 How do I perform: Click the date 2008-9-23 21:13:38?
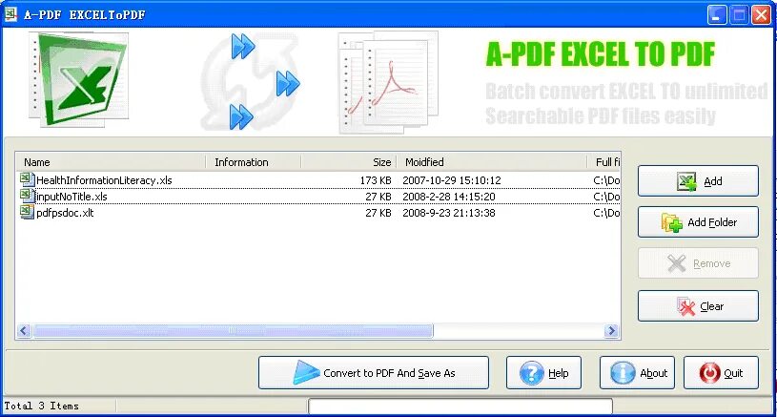click(448, 213)
